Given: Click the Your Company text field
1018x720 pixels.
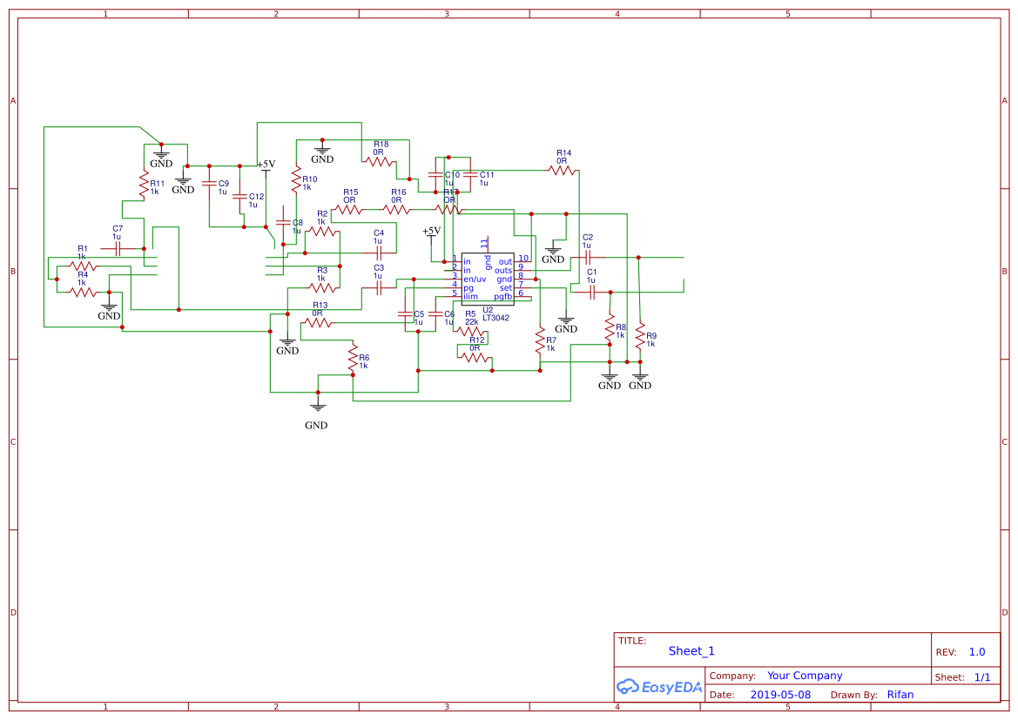Looking at the screenshot, I should click(x=805, y=675).
